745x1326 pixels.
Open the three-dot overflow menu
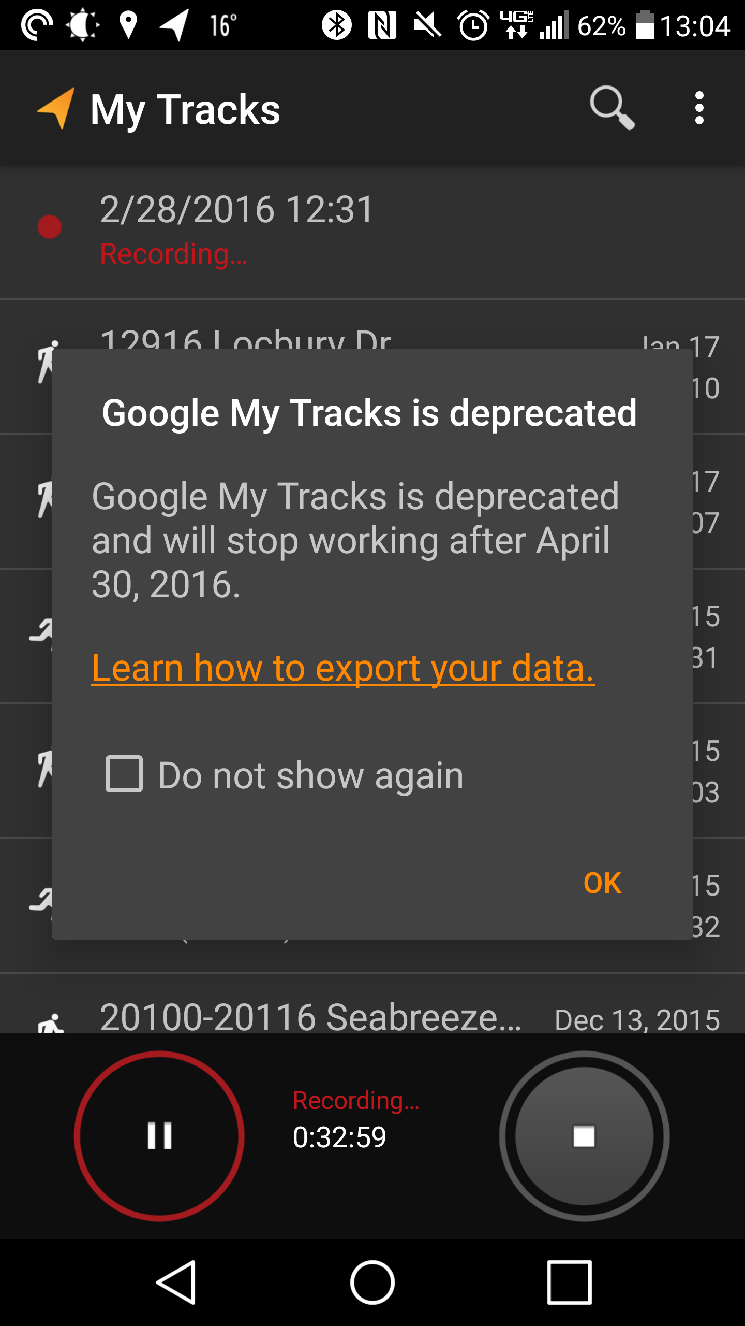[x=699, y=108]
